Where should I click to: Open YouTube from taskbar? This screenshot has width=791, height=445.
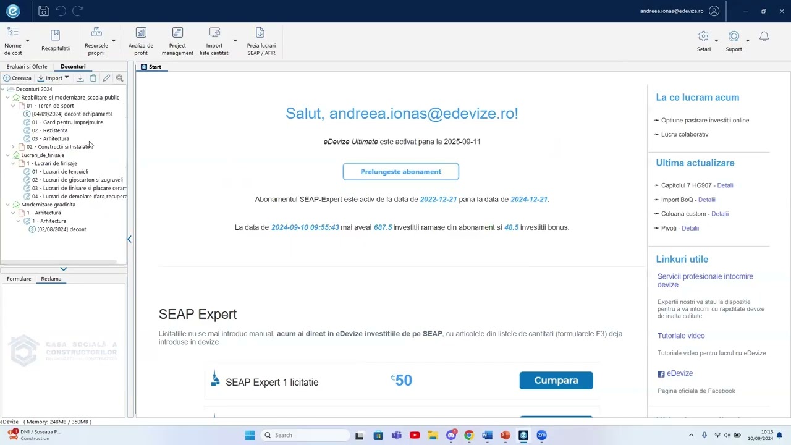[415, 435]
